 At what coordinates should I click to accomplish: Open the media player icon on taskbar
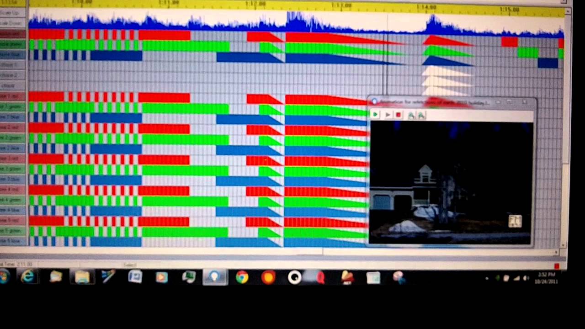click(x=161, y=277)
